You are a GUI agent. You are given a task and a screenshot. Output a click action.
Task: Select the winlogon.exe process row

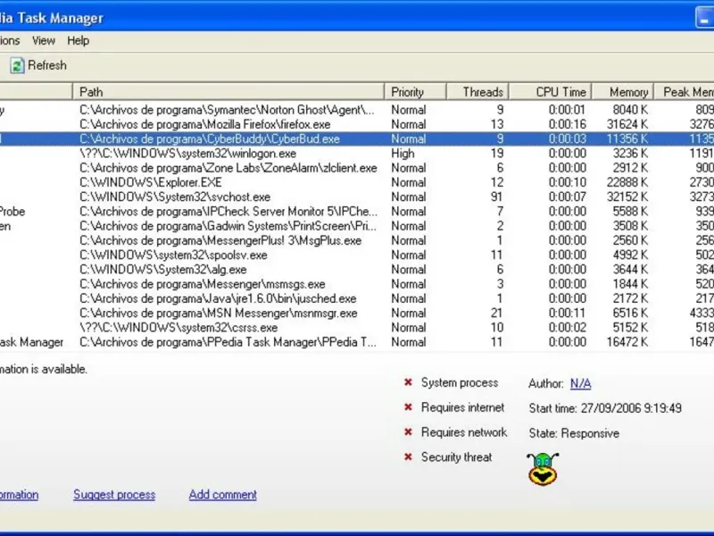[357, 154]
